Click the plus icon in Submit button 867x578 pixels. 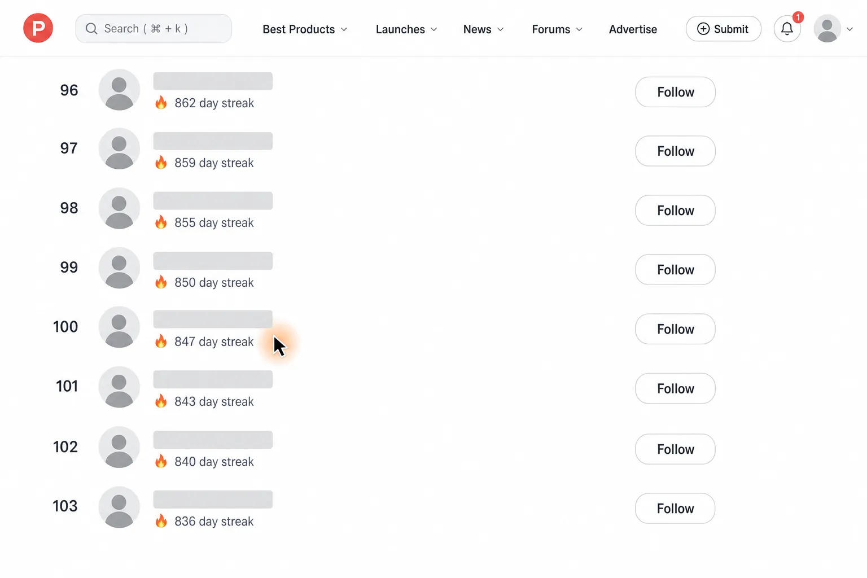[x=703, y=29]
